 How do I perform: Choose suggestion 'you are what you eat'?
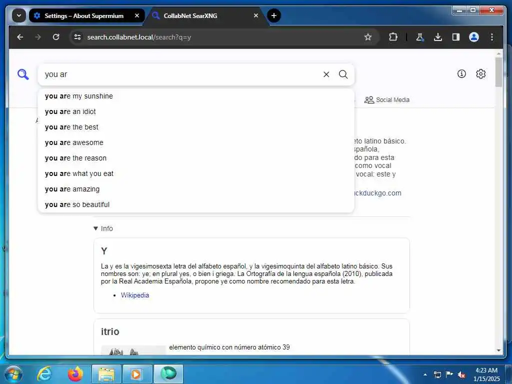coord(196,173)
